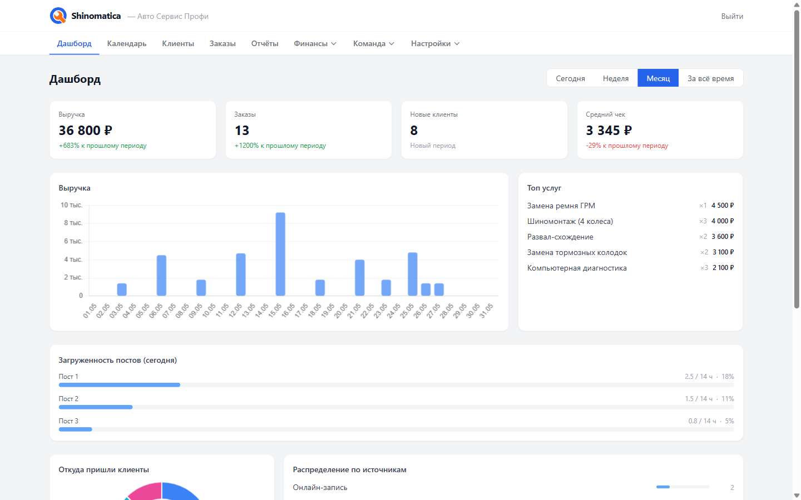This screenshot has width=801, height=500.
Task: Click the "2.5 / 14 ч · 18%" load value
Action: point(709,377)
